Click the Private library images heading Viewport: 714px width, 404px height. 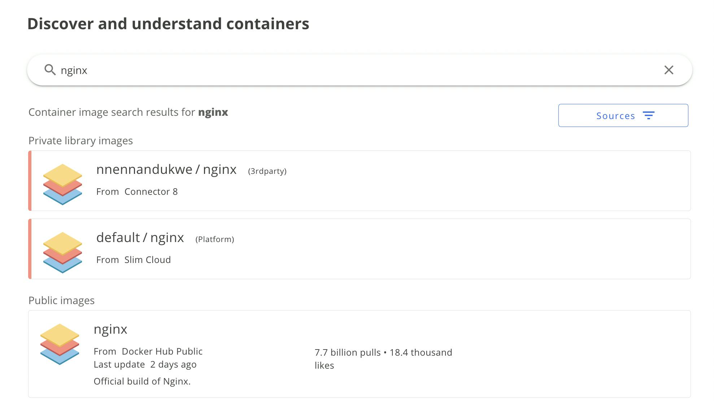click(80, 141)
